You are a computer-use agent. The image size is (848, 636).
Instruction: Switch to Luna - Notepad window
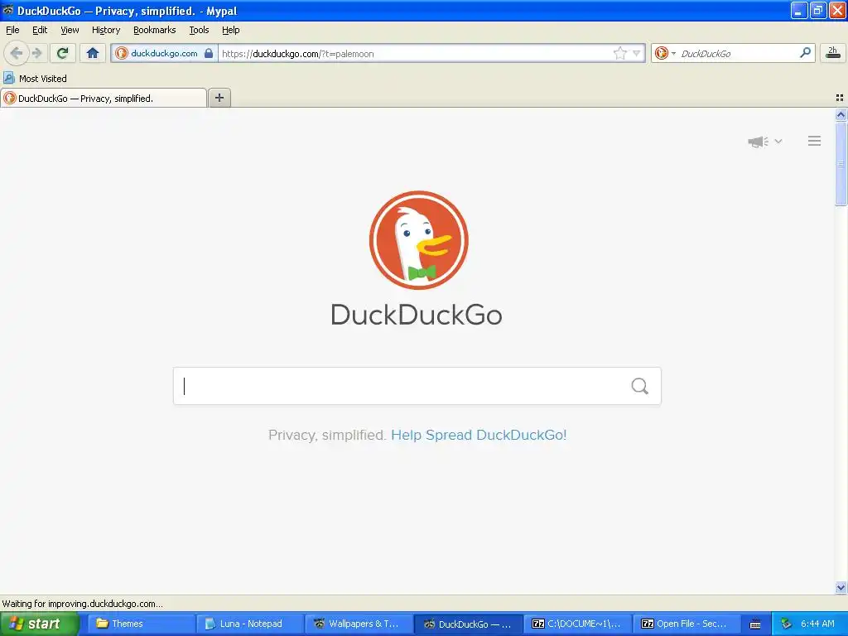click(x=248, y=624)
